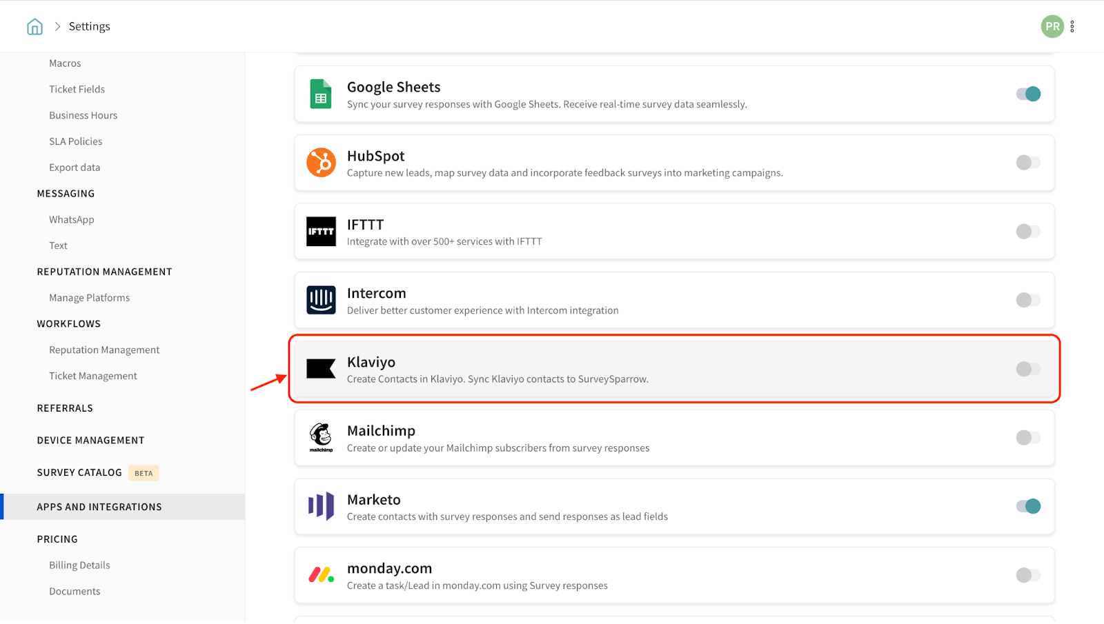
Task: Select Apps and Integrations in sidebar
Action: point(99,507)
